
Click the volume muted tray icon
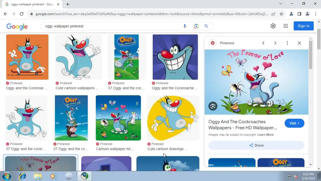296,176
